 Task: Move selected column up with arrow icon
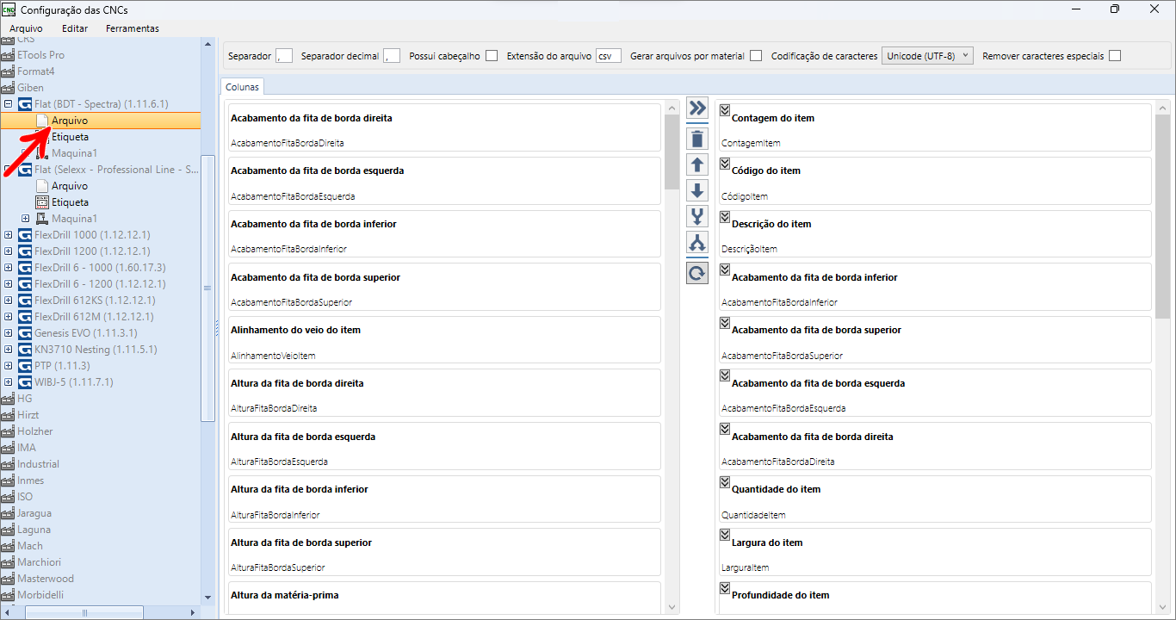click(x=697, y=164)
